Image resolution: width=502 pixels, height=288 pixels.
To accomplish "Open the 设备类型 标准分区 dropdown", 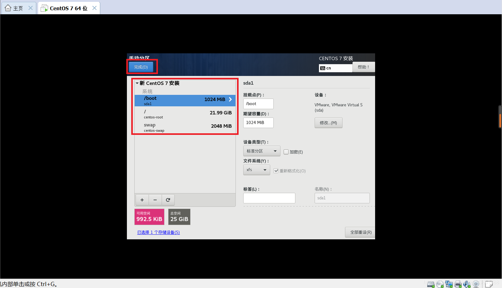I will (x=262, y=151).
